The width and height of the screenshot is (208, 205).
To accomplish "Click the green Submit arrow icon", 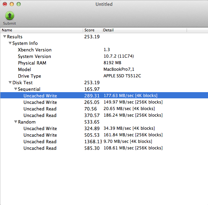I will point(10,16).
